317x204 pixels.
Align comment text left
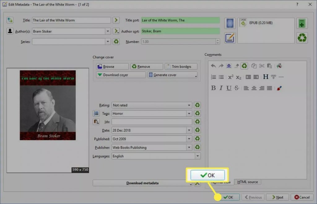pos(246,88)
